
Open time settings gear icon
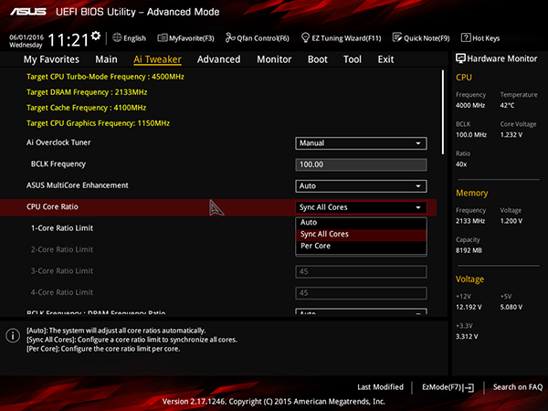coord(96,36)
